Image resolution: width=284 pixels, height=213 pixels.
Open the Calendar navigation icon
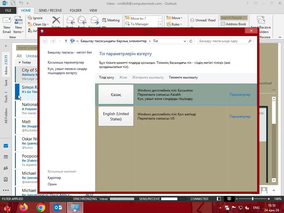(6, 157)
